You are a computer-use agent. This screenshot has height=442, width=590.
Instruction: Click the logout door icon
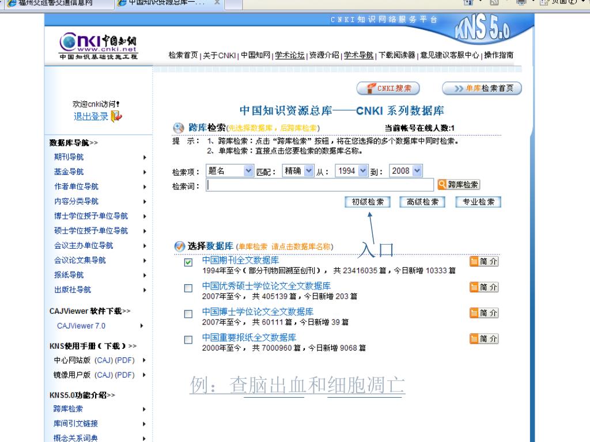pos(116,116)
